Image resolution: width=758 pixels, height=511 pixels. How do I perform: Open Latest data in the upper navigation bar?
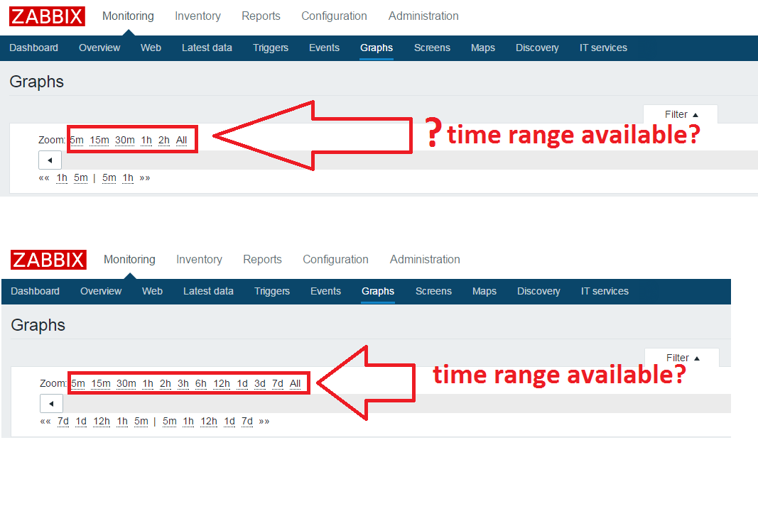(x=207, y=48)
